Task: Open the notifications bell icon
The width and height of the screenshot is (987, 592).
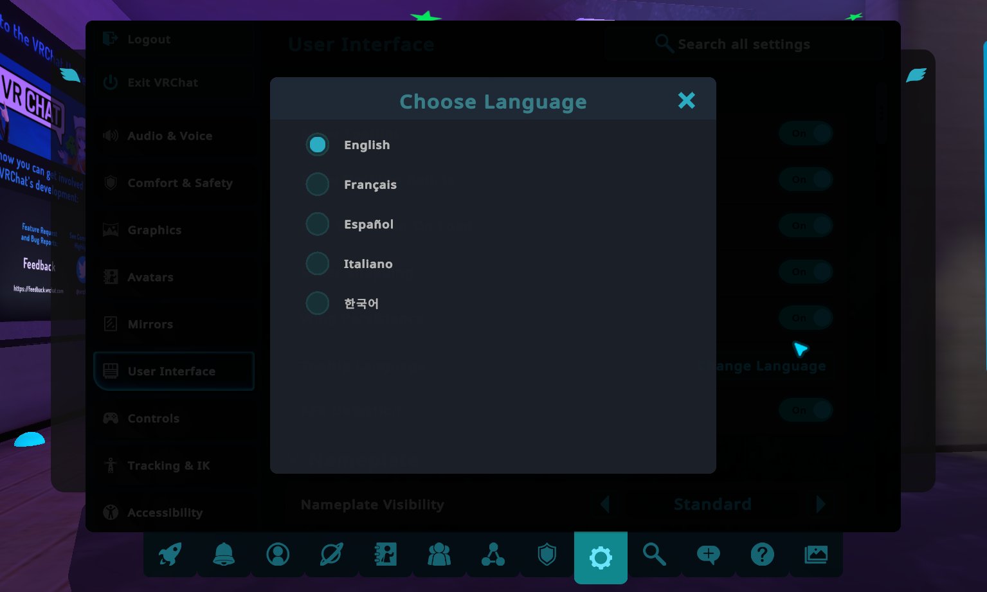Action: [224, 554]
